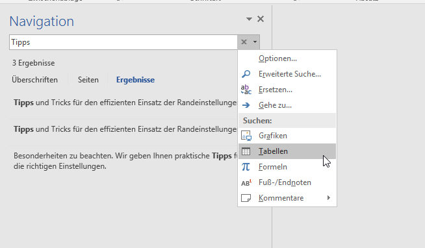
Task: Switch to the Seiten tab
Action: click(x=88, y=80)
